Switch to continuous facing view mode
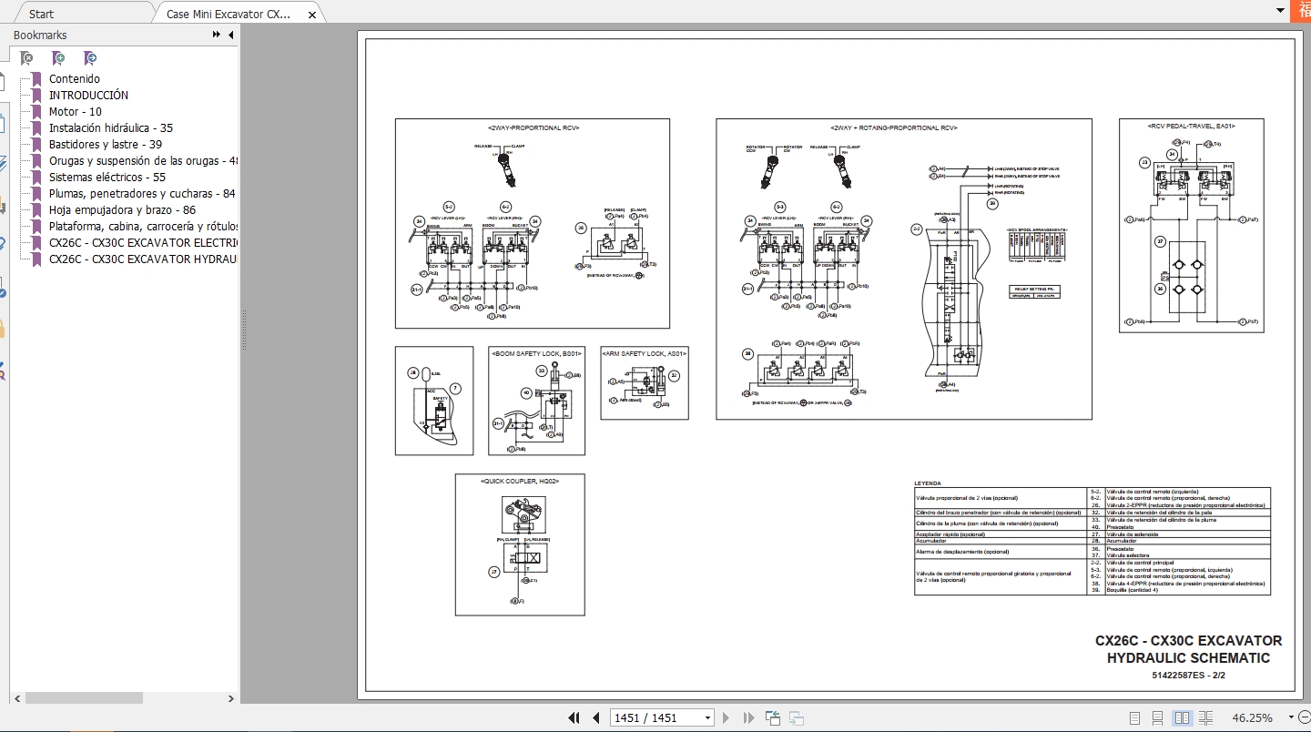The width and height of the screenshot is (1311, 732). point(1205,717)
